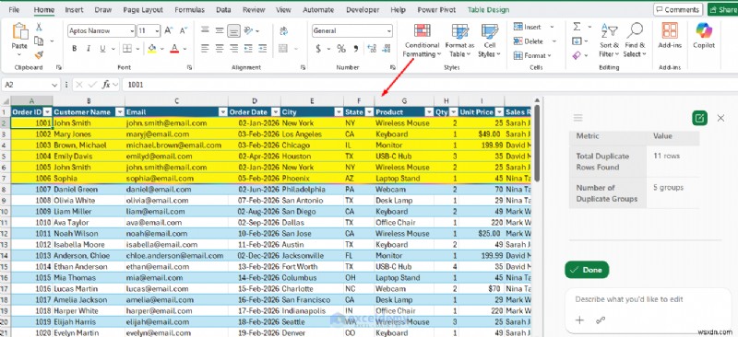Open the hamburger menu in side pane
The image size is (738, 337).
click(578, 118)
